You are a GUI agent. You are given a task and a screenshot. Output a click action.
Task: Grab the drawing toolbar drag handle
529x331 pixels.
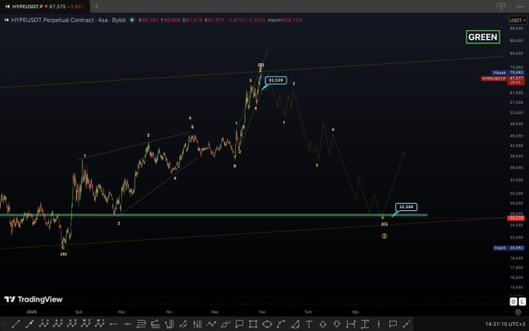[x=5, y=324]
